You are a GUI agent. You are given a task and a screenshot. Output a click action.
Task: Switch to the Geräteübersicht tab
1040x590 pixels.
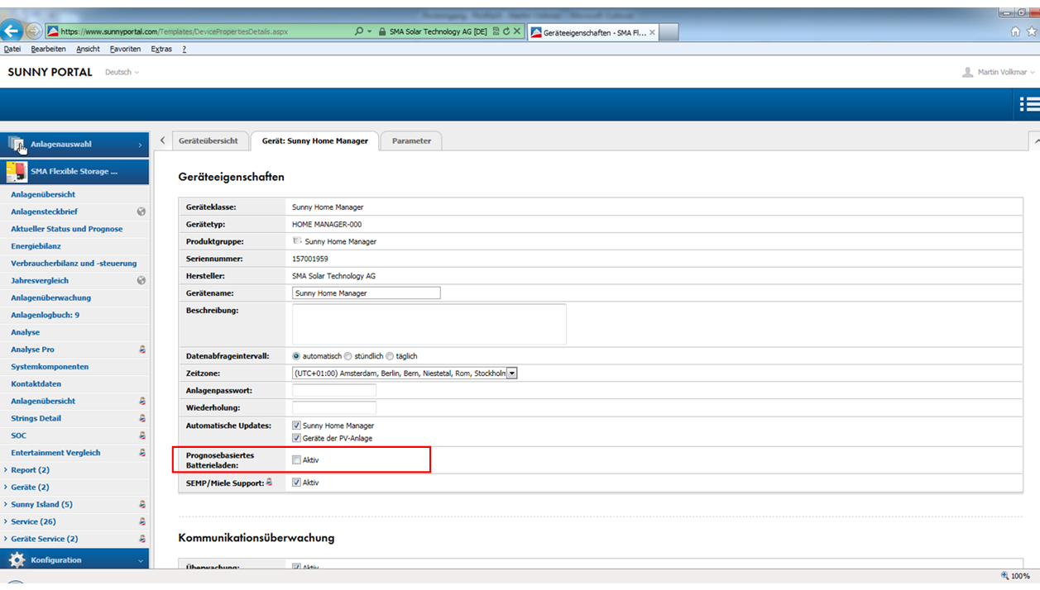point(208,140)
